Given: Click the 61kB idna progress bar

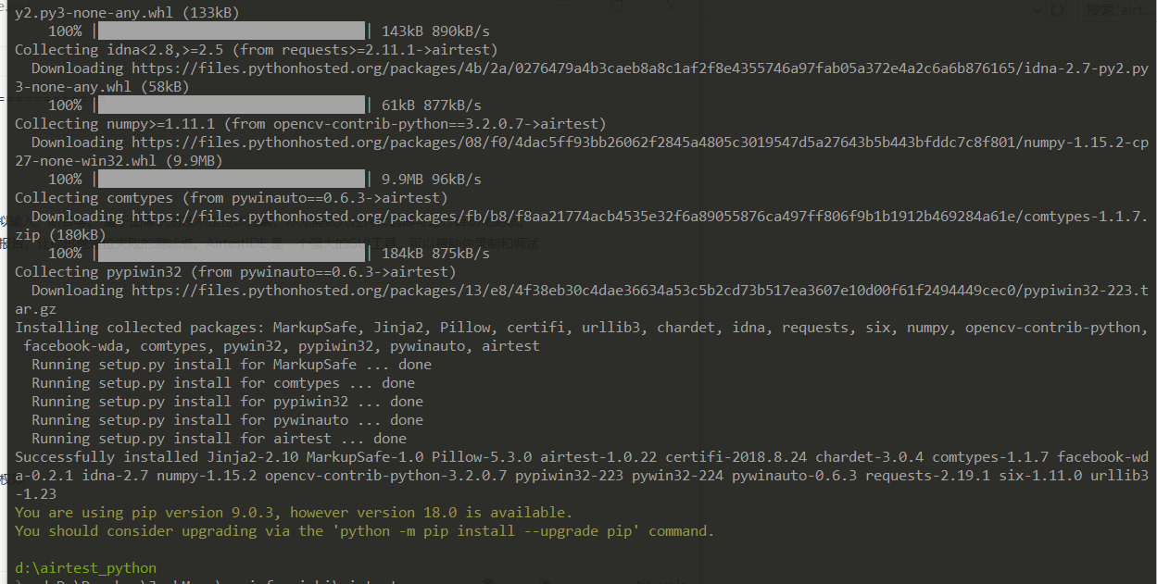Looking at the screenshot, I should coord(231,106).
